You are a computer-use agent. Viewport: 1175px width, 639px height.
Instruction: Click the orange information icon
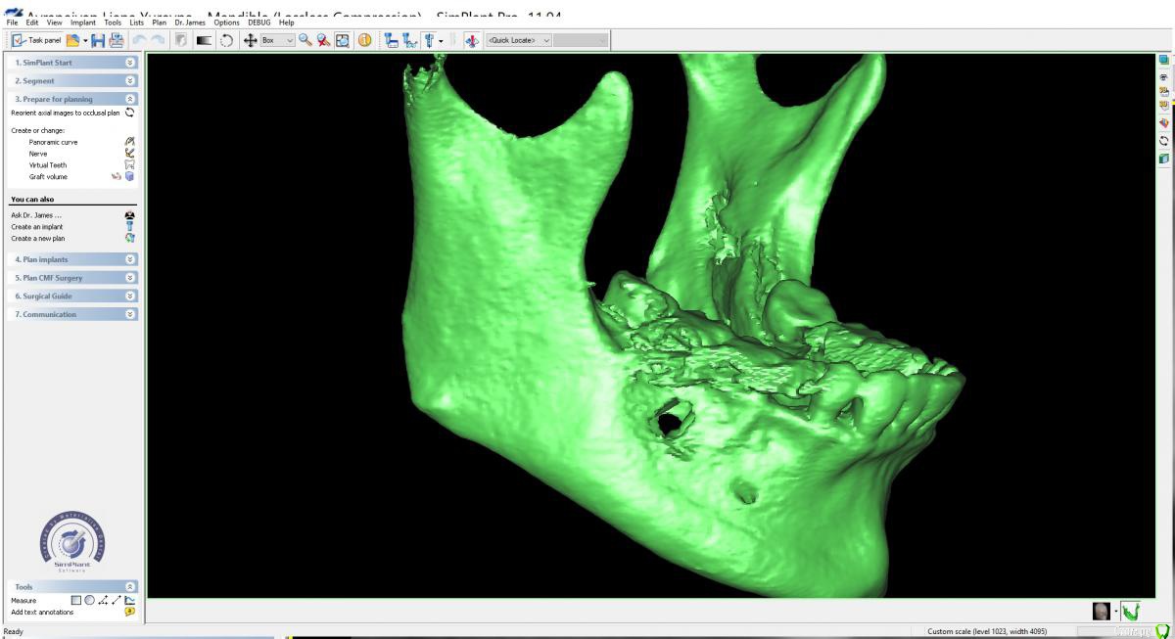363,40
